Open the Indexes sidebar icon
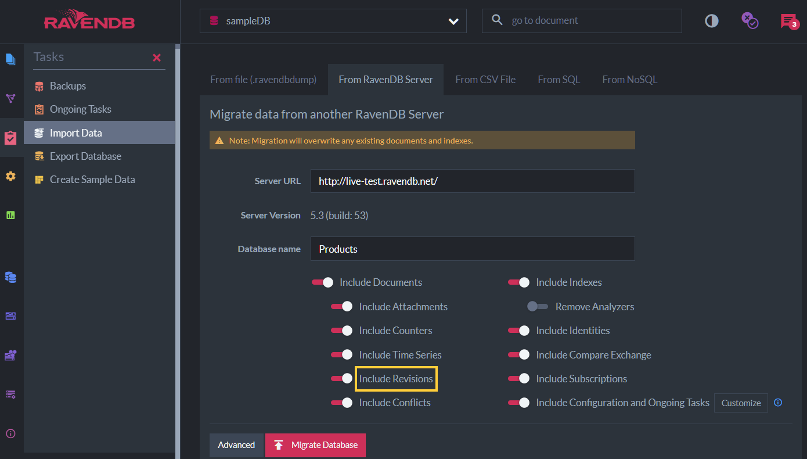 pyautogui.click(x=10, y=98)
